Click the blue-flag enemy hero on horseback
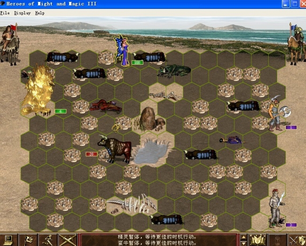 (x=297, y=45)
